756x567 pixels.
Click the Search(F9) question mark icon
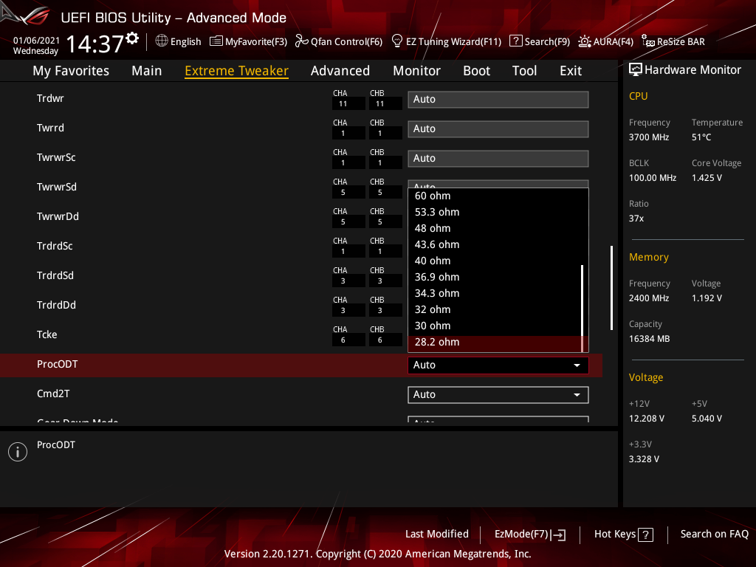[515, 41]
